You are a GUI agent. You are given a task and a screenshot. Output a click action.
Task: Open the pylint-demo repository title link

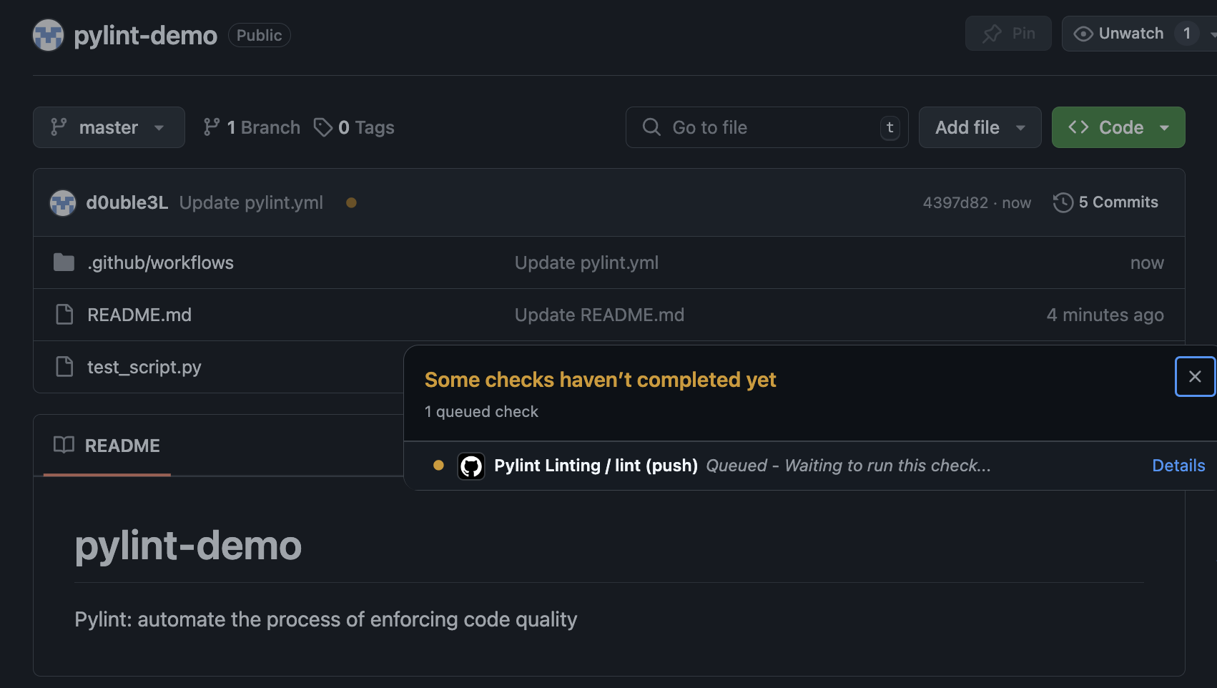pos(145,35)
